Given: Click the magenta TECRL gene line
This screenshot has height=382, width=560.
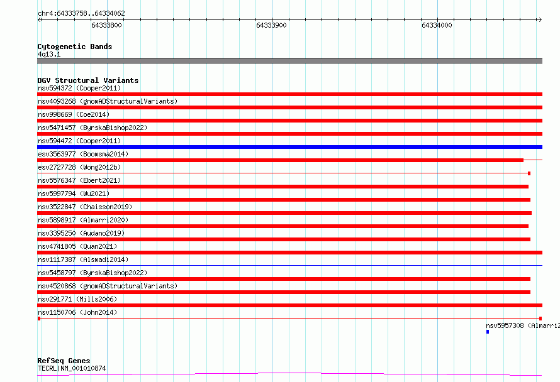Looking at the screenshot, I should 289,374.
